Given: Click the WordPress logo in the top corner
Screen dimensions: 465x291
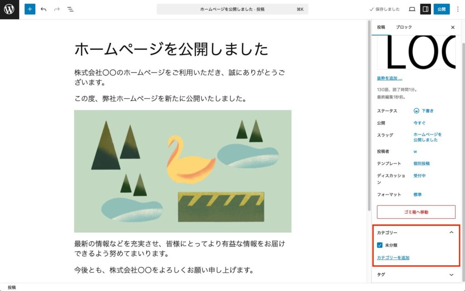Looking at the screenshot, I should tap(9, 9).
